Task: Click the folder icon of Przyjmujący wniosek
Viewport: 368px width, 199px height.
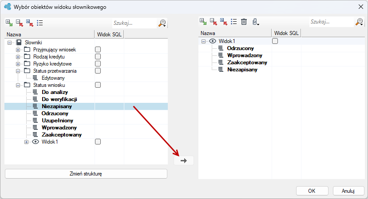Action: [x=27, y=50]
